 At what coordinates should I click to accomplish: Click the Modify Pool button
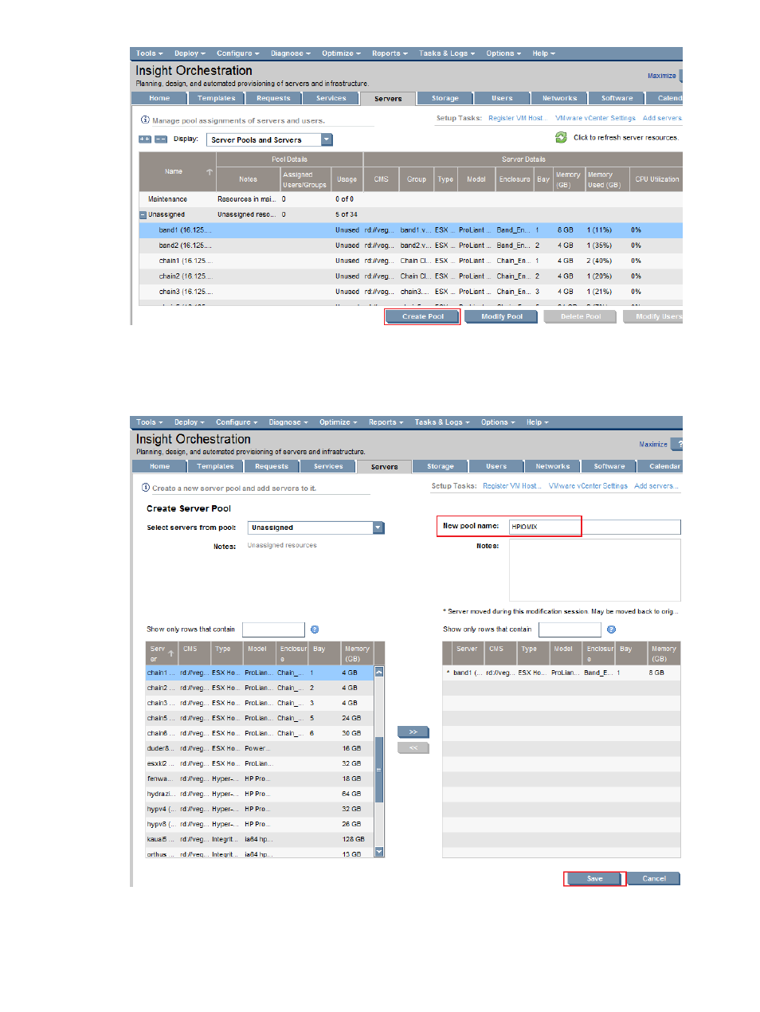(502, 316)
